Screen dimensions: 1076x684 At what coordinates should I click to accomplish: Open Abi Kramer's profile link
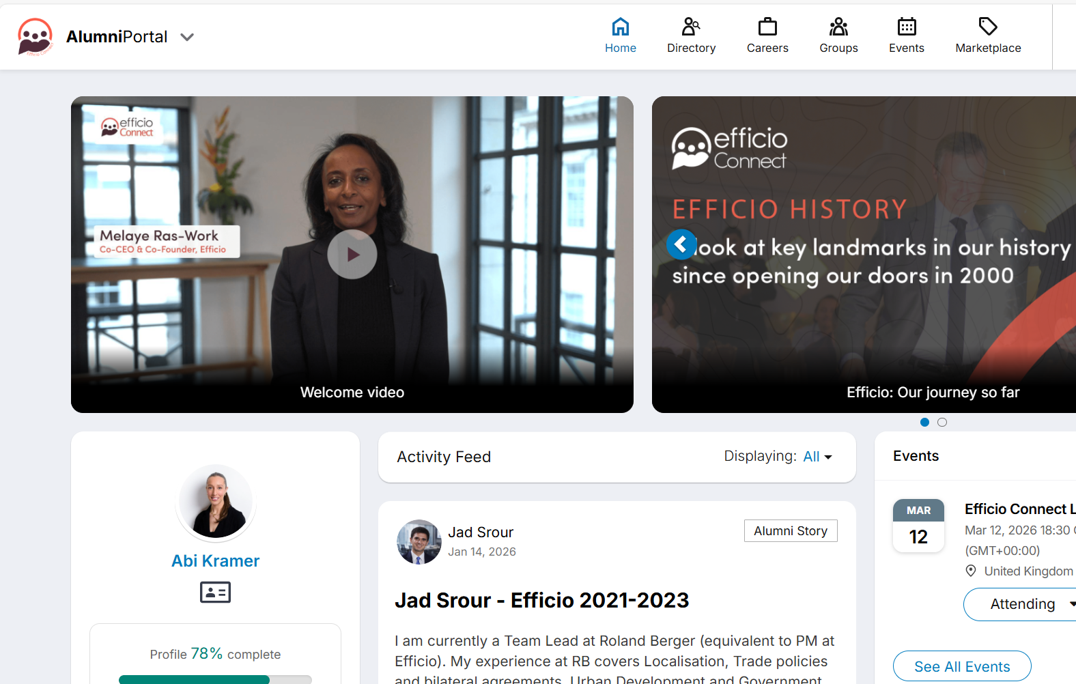(215, 561)
